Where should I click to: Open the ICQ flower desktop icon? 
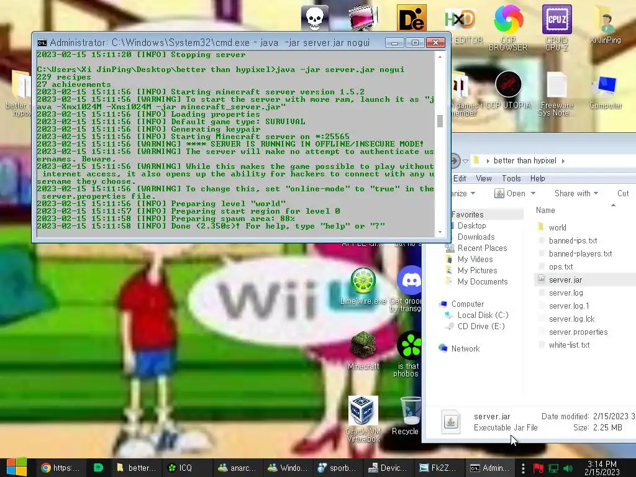point(410,345)
